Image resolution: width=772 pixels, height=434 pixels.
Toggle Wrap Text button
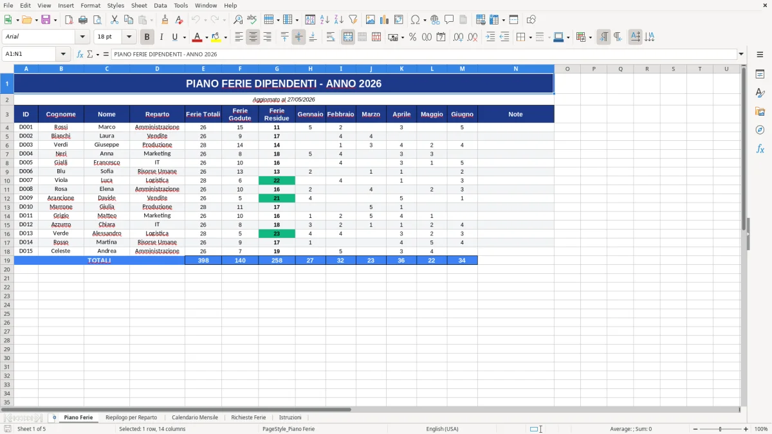[331, 37]
